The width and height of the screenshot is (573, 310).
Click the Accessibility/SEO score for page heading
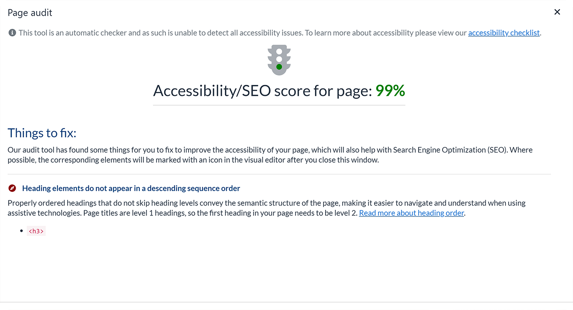(262, 90)
